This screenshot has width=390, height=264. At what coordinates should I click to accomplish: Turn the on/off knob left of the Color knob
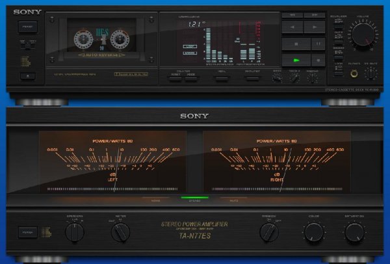[x=269, y=232]
